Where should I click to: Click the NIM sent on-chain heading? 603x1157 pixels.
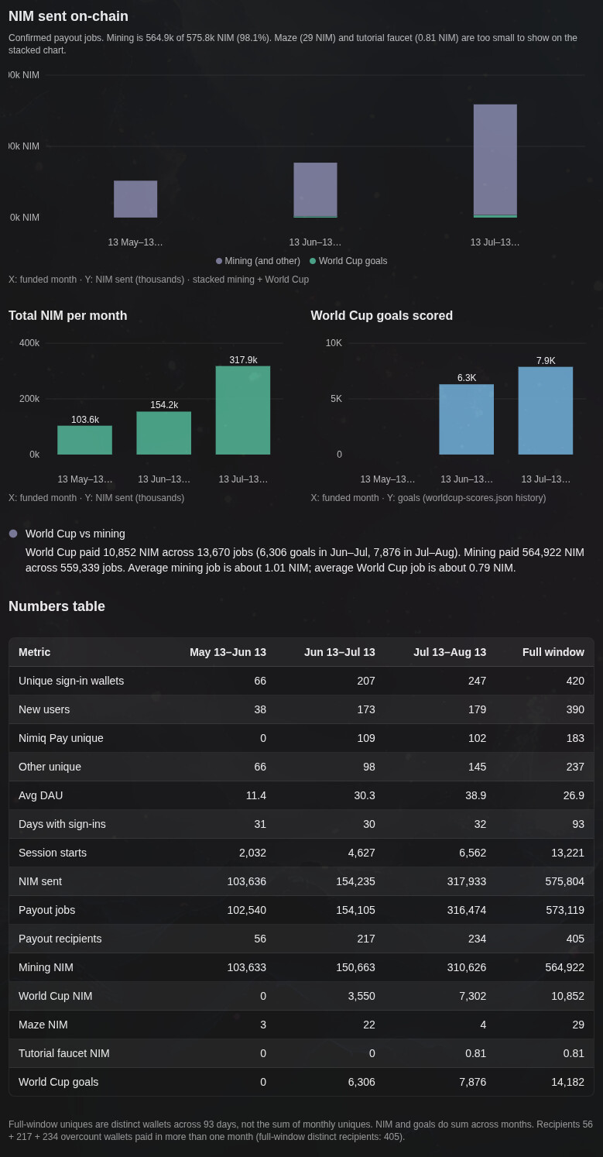[68, 16]
